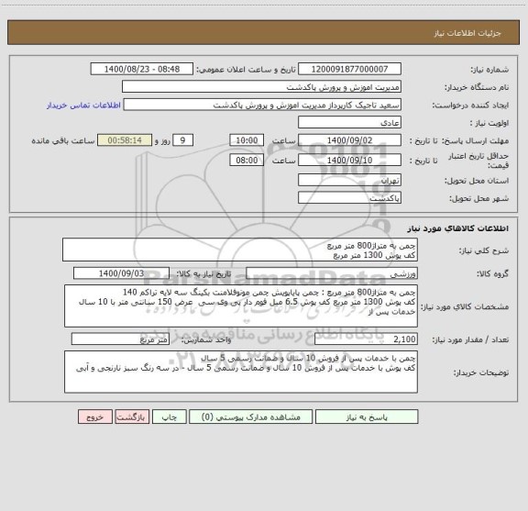Click the تعداد / مقدار مورد نیاز label
The image size is (528, 511).
470,339
